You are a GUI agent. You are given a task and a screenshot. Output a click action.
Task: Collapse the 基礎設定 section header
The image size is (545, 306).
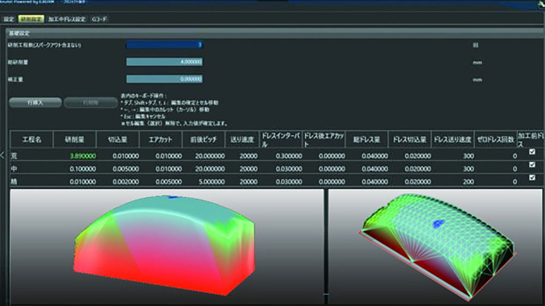(x=22, y=33)
